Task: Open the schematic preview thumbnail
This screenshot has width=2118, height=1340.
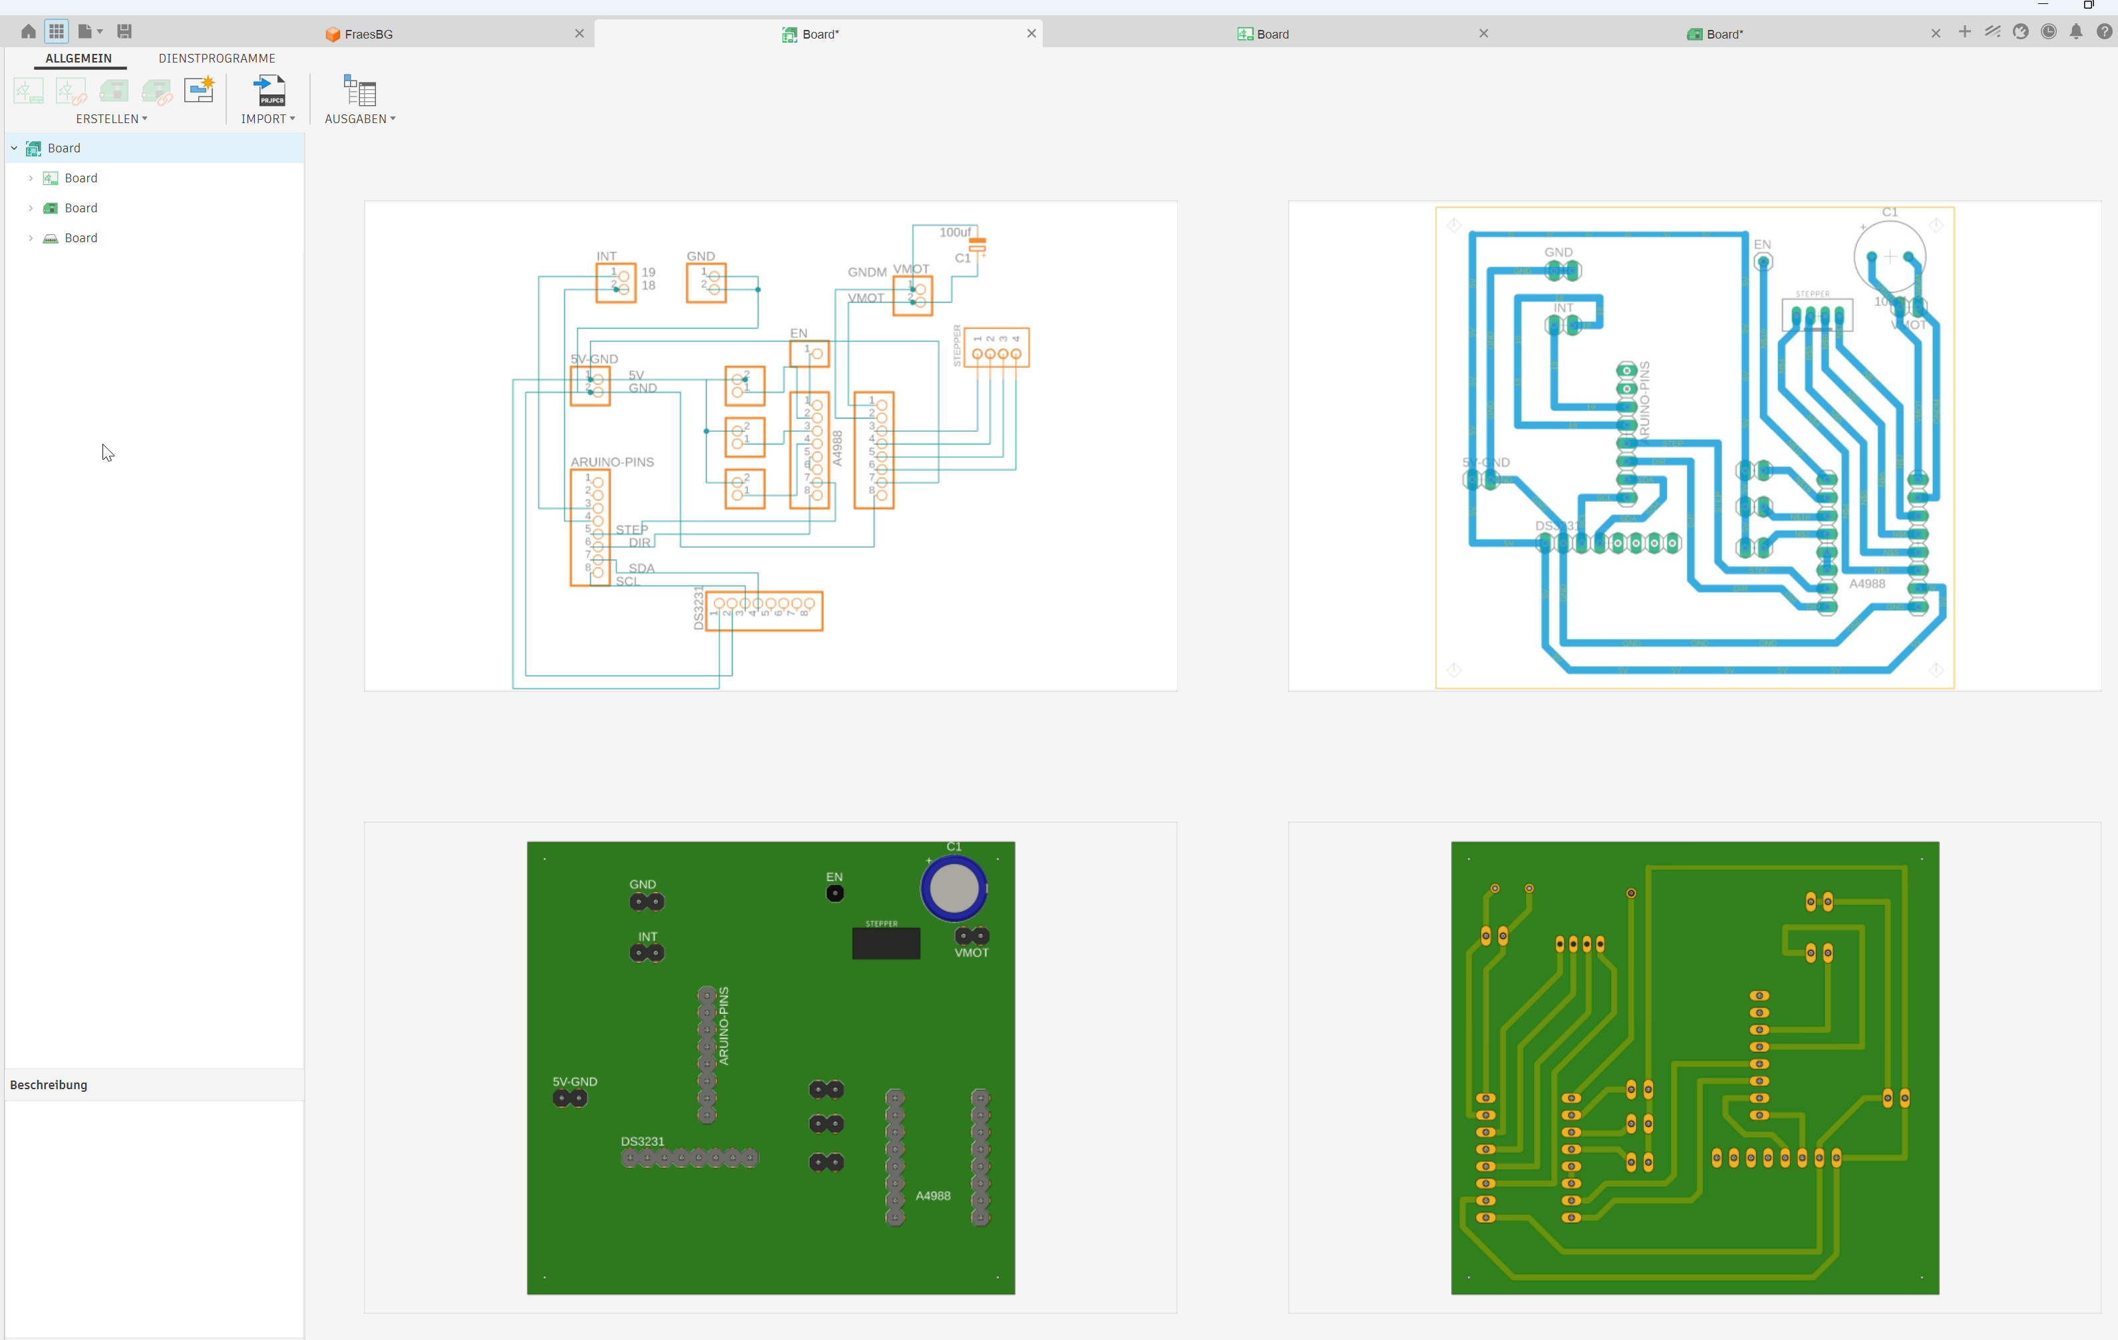Action: point(771,446)
